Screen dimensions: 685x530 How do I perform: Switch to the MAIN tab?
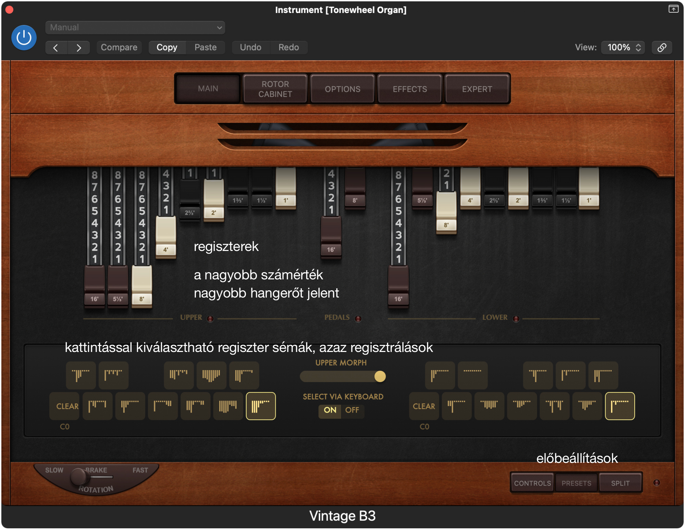point(208,89)
